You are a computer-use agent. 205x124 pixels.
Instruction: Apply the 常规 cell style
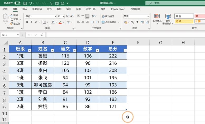click(184, 16)
